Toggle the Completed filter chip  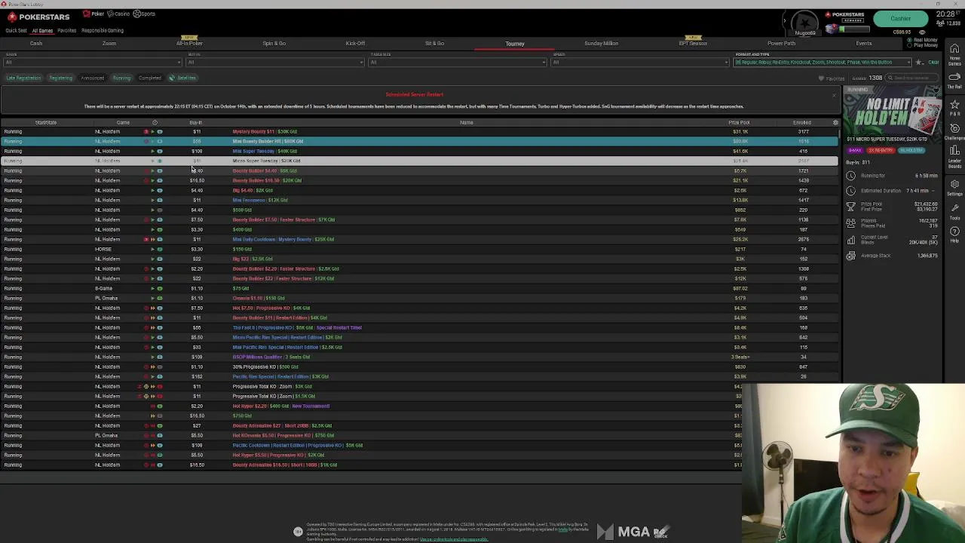149,78
